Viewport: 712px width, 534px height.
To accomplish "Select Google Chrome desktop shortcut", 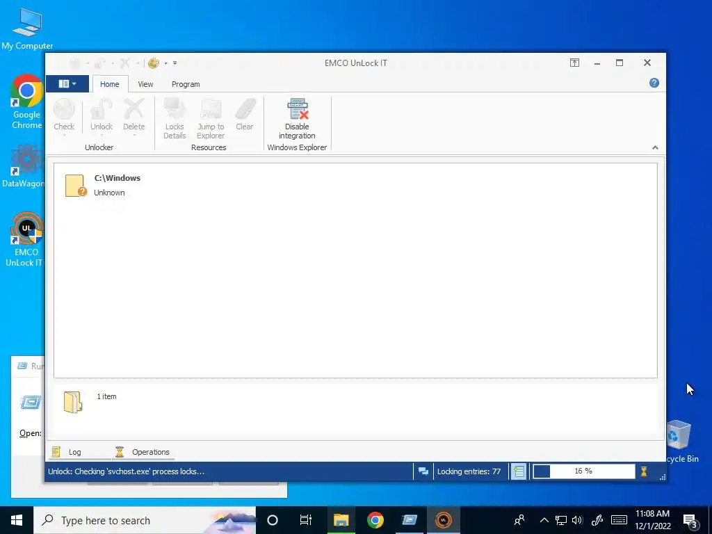I will click(27, 102).
